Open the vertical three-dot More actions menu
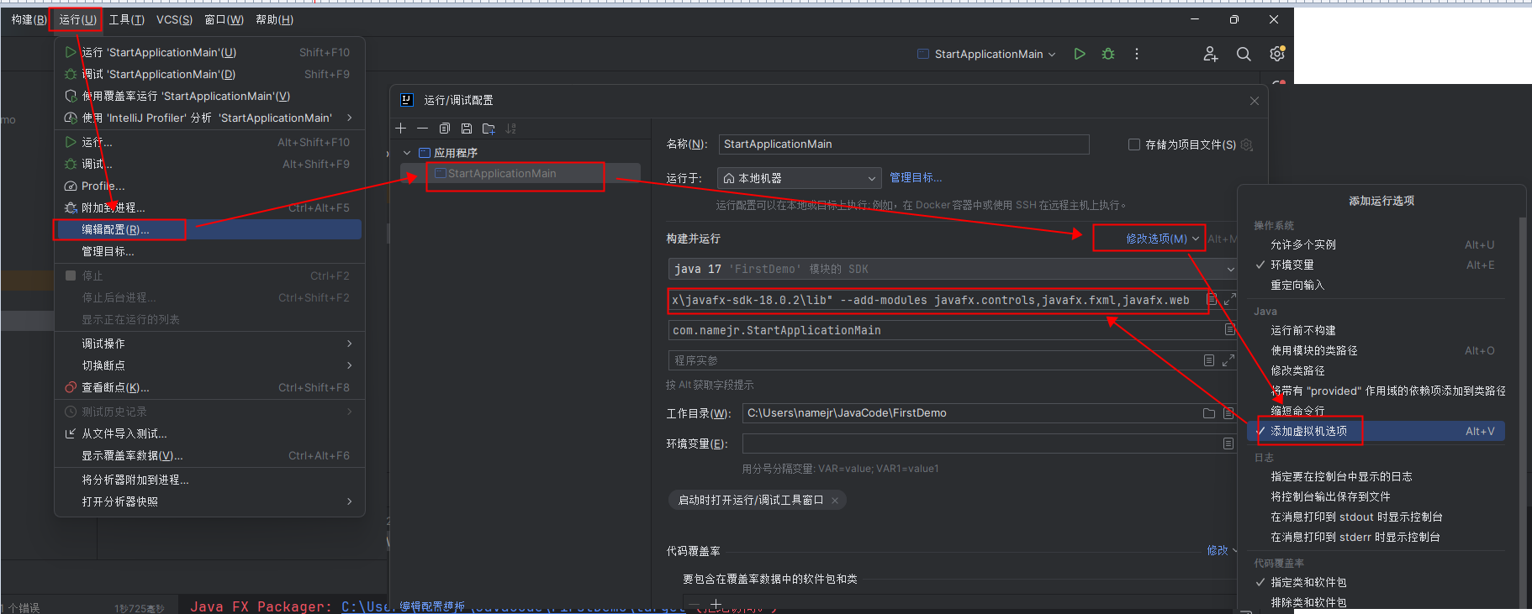This screenshot has width=1532, height=614. click(x=1137, y=54)
